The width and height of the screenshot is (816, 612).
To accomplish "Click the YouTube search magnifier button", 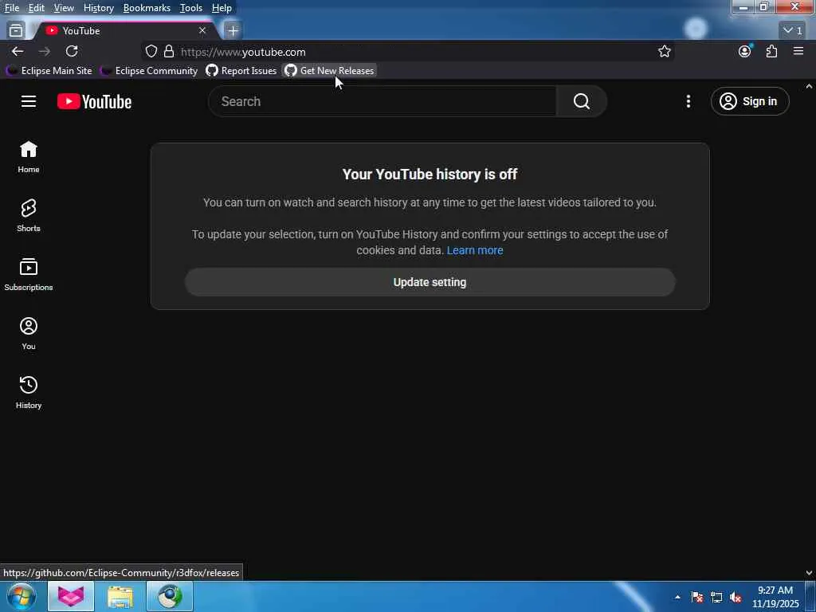I will tap(581, 101).
